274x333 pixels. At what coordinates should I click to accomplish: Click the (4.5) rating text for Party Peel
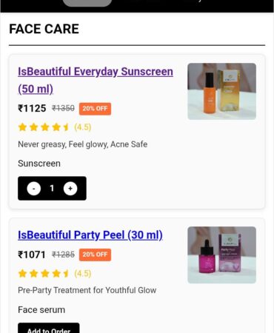point(83,274)
